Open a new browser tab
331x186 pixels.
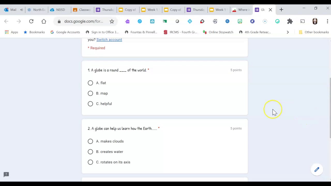[281, 10]
